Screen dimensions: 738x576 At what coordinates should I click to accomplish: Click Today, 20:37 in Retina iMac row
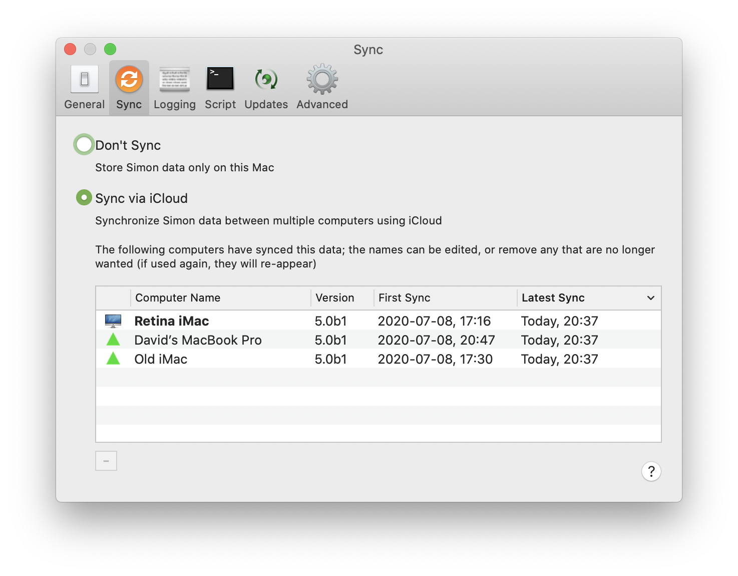coord(560,321)
